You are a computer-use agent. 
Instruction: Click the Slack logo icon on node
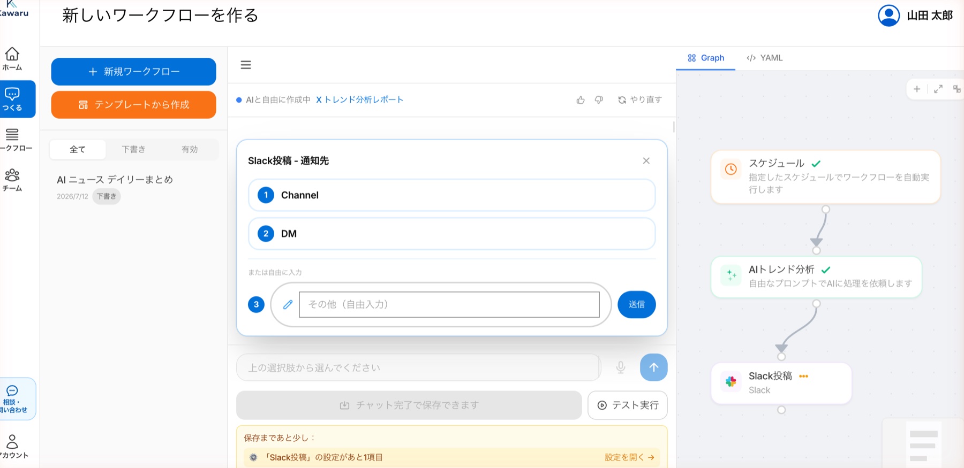[731, 381]
